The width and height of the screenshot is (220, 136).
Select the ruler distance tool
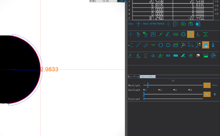coord(146,45)
